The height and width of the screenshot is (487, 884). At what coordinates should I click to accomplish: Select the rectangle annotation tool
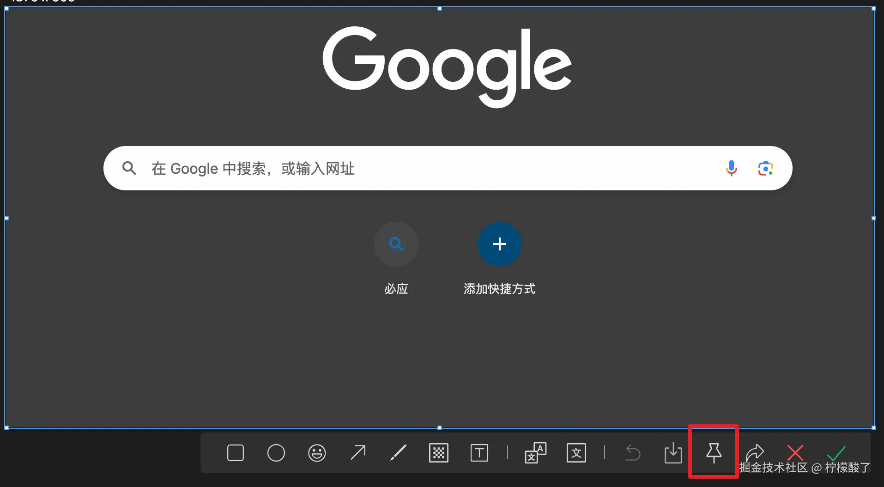pos(235,453)
